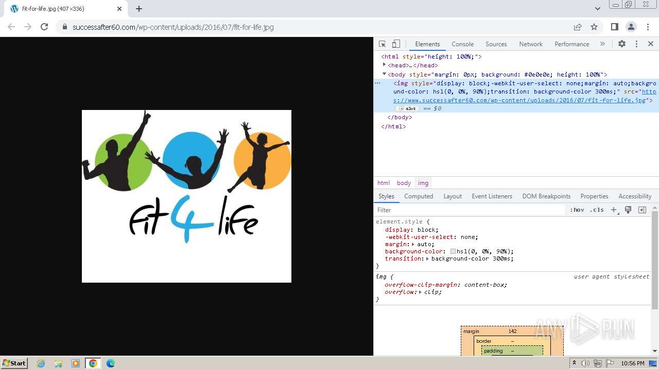The height and width of the screenshot is (370, 659).
Task: Expand the head element node
Action: (x=384, y=65)
